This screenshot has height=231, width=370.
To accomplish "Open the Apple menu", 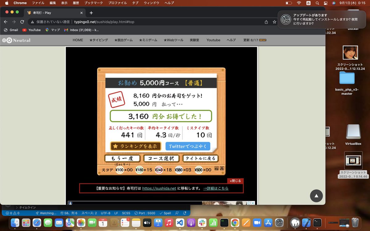I will point(6,3).
